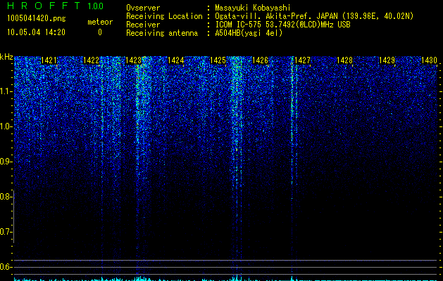443x281 pixels.
Task: Click the meteor count label
Action: pos(100,22)
